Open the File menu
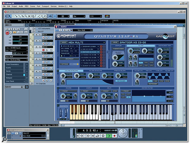The width and height of the screenshot is (190, 144). 4,6
